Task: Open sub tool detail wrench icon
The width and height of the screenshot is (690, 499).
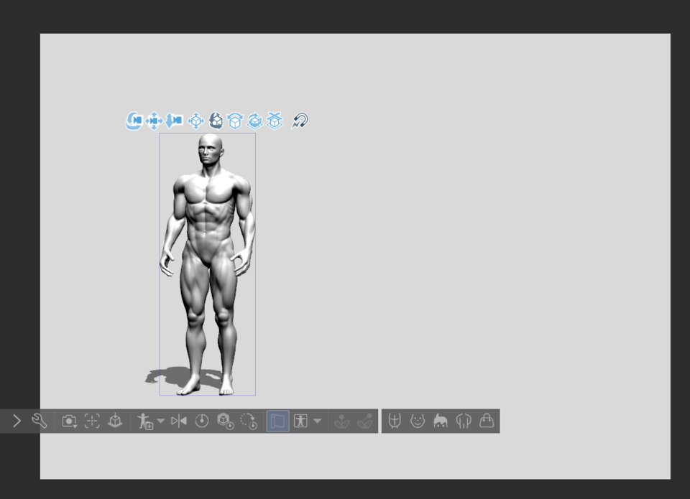Action: pos(39,421)
